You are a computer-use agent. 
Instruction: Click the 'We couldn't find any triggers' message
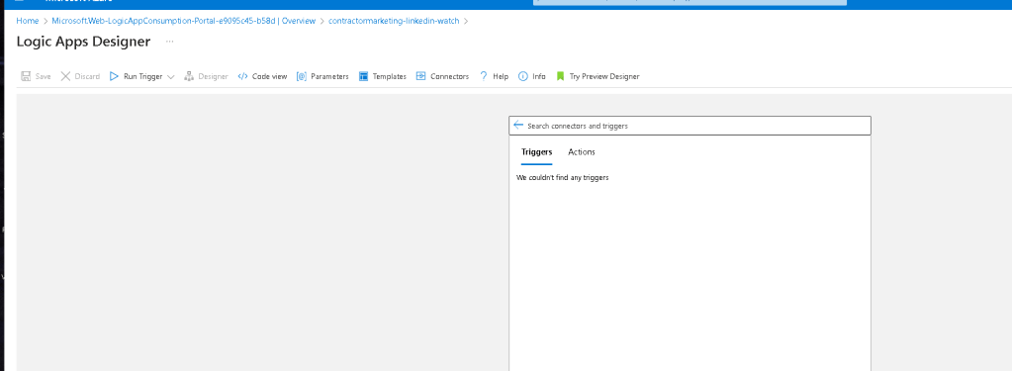pyautogui.click(x=562, y=177)
